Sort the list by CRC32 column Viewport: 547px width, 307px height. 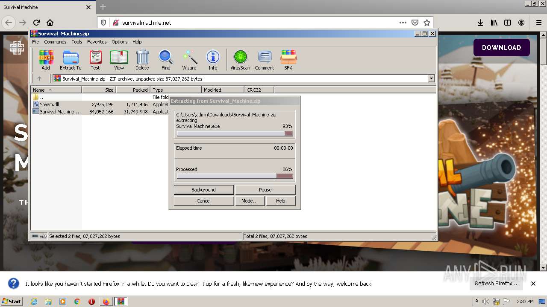pyautogui.click(x=259, y=90)
